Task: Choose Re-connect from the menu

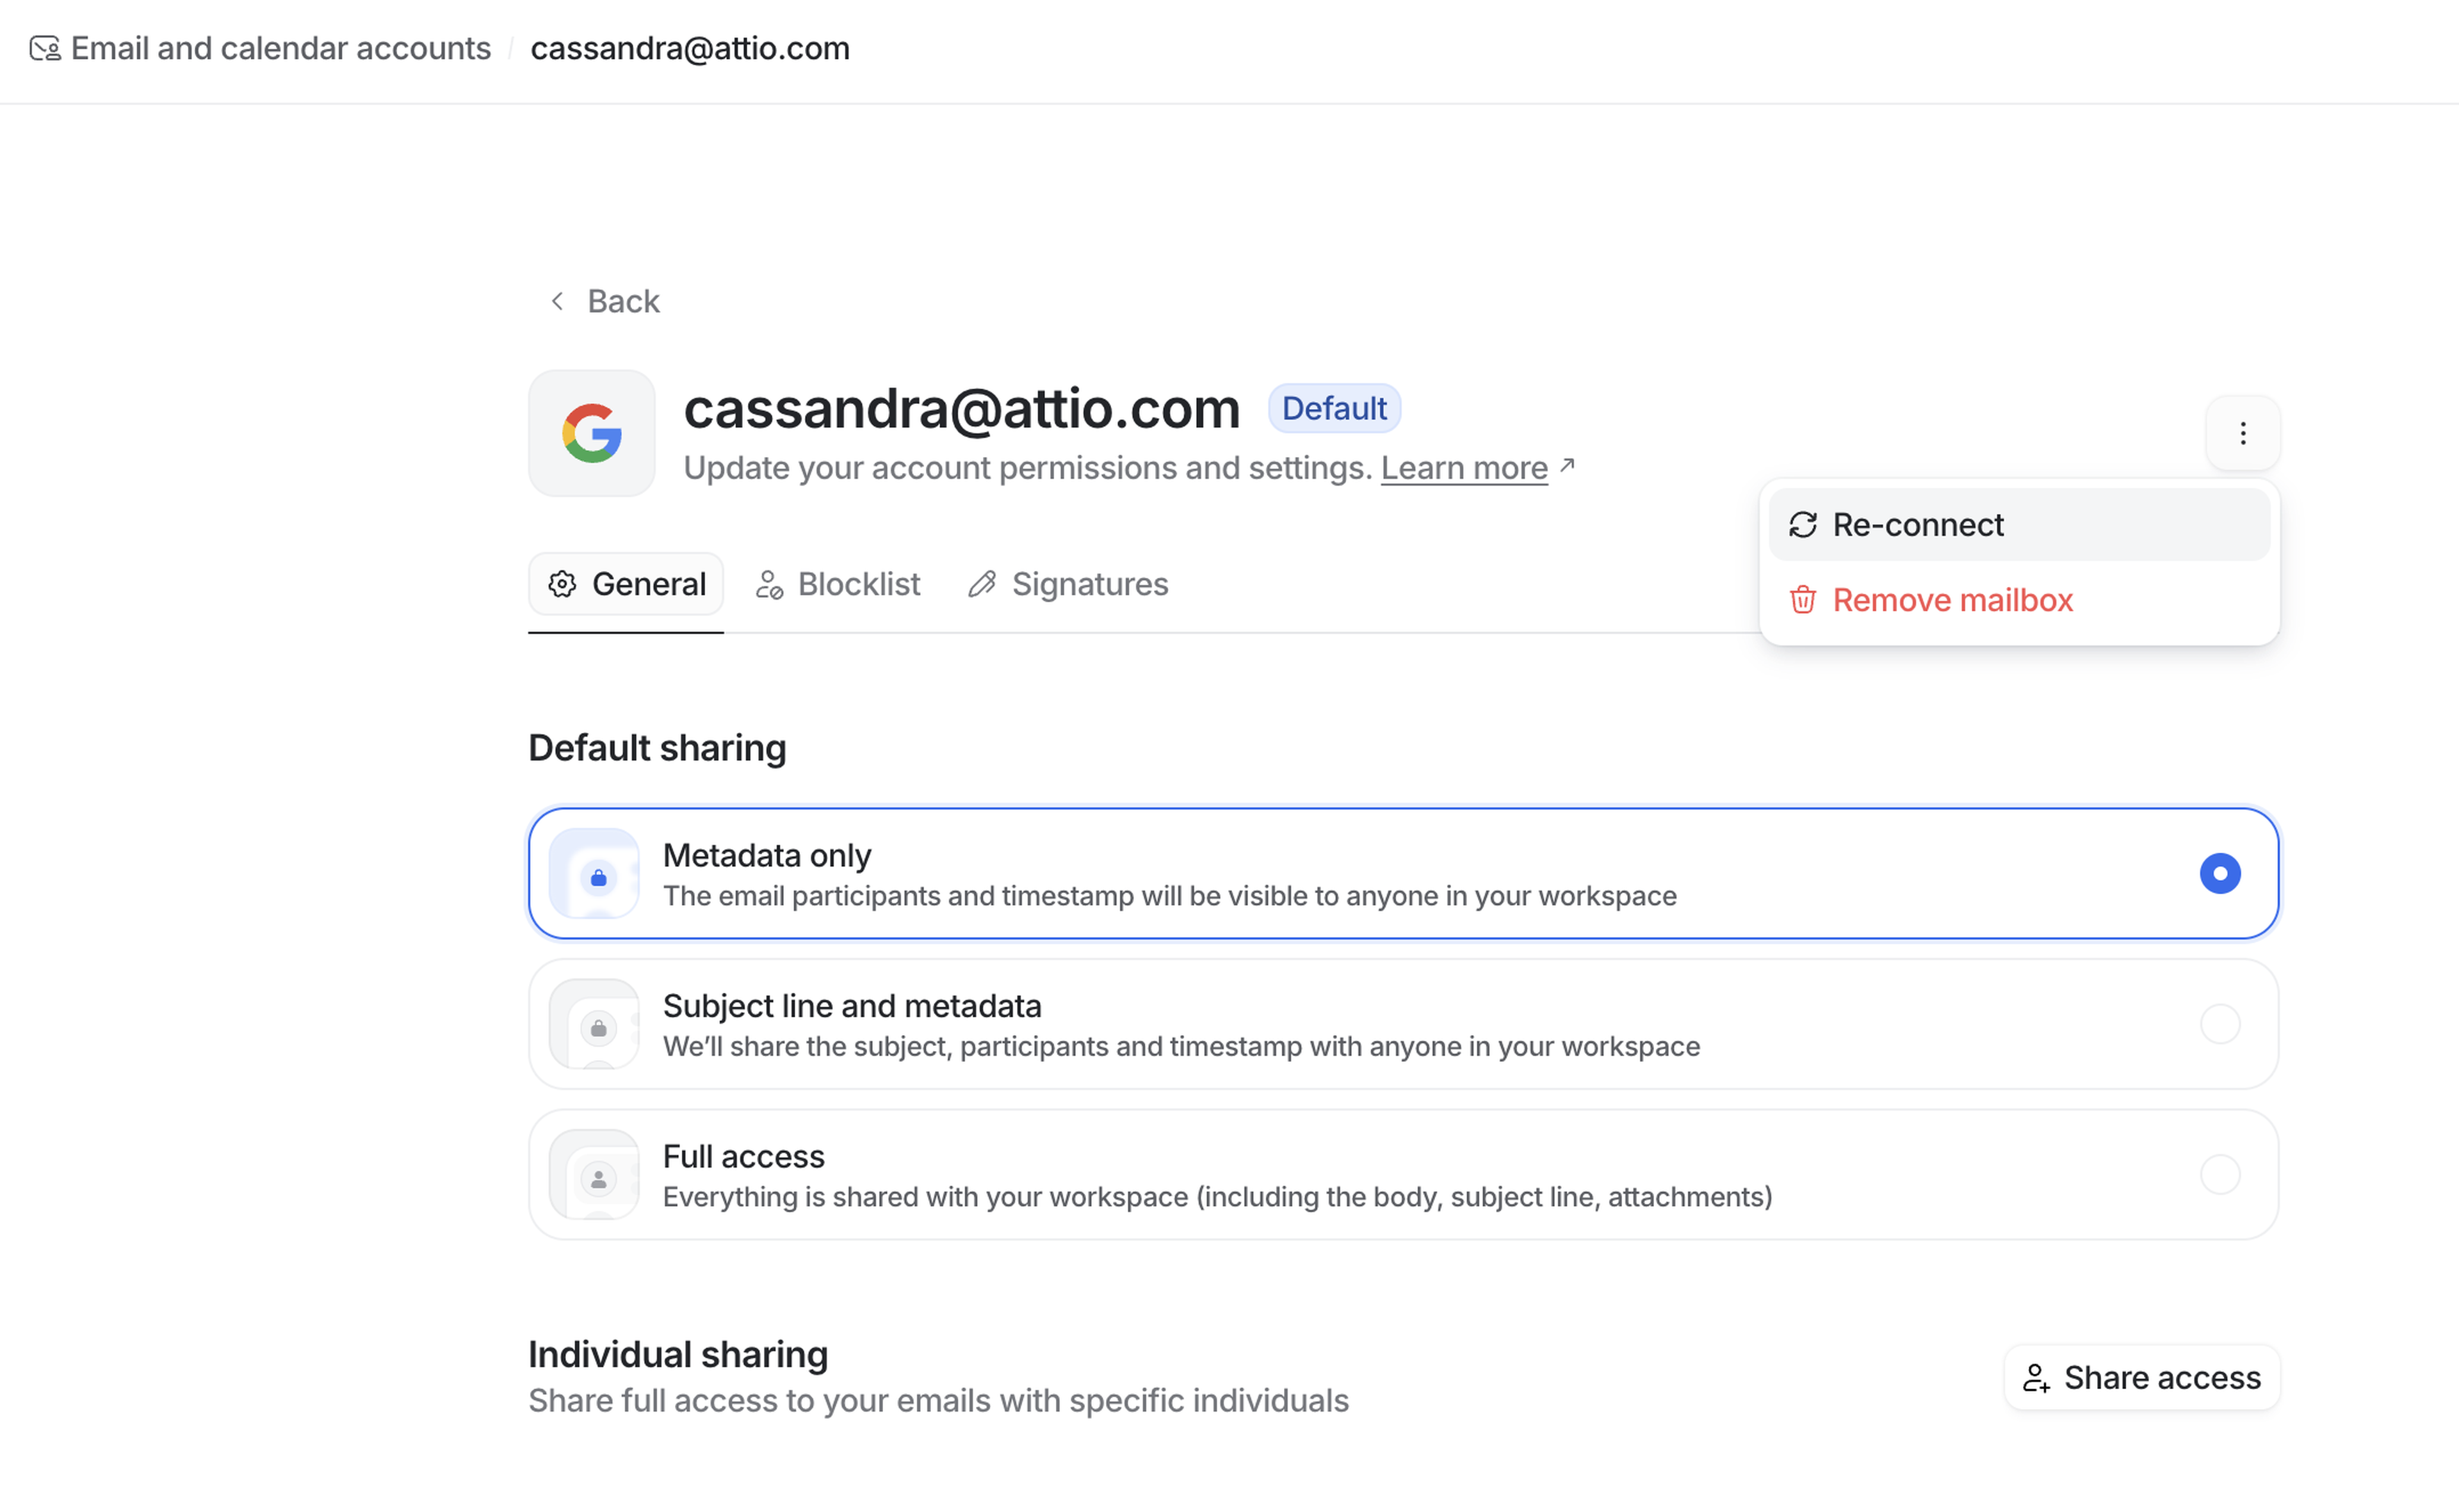Action: 1917,525
